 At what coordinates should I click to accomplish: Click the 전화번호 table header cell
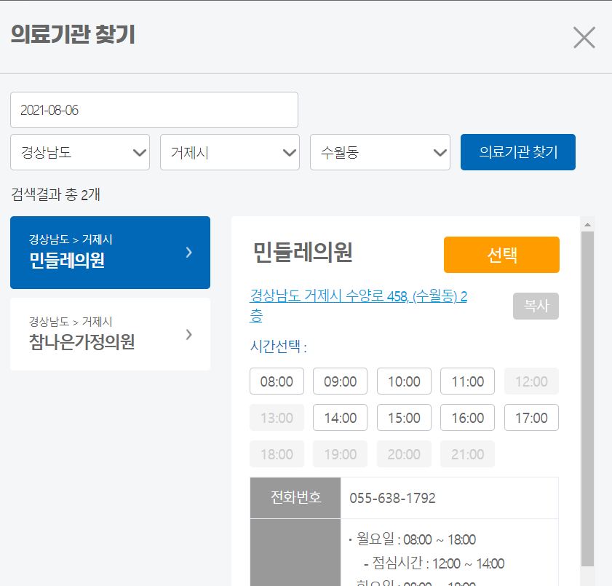[x=295, y=498]
